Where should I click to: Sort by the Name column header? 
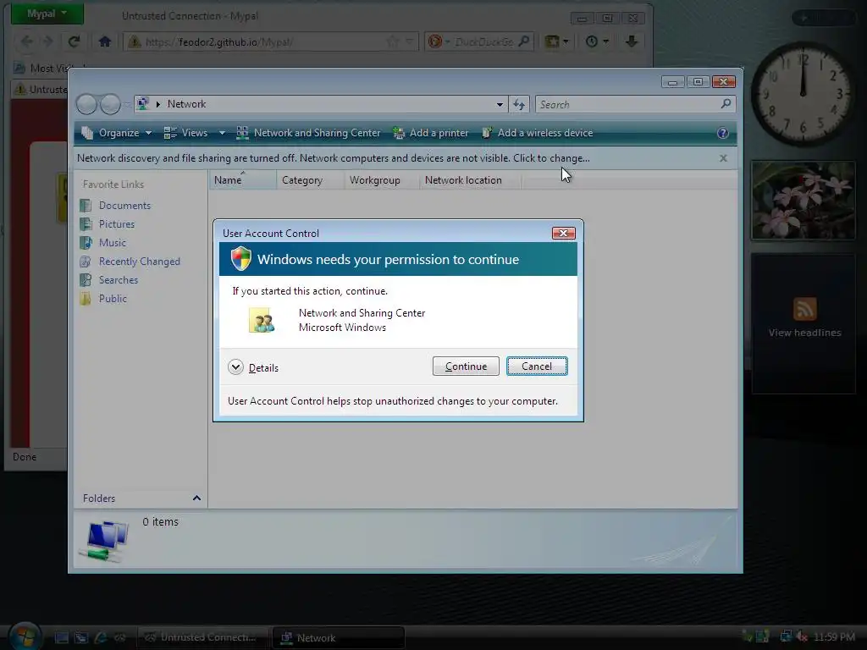click(x=243, y=180)
